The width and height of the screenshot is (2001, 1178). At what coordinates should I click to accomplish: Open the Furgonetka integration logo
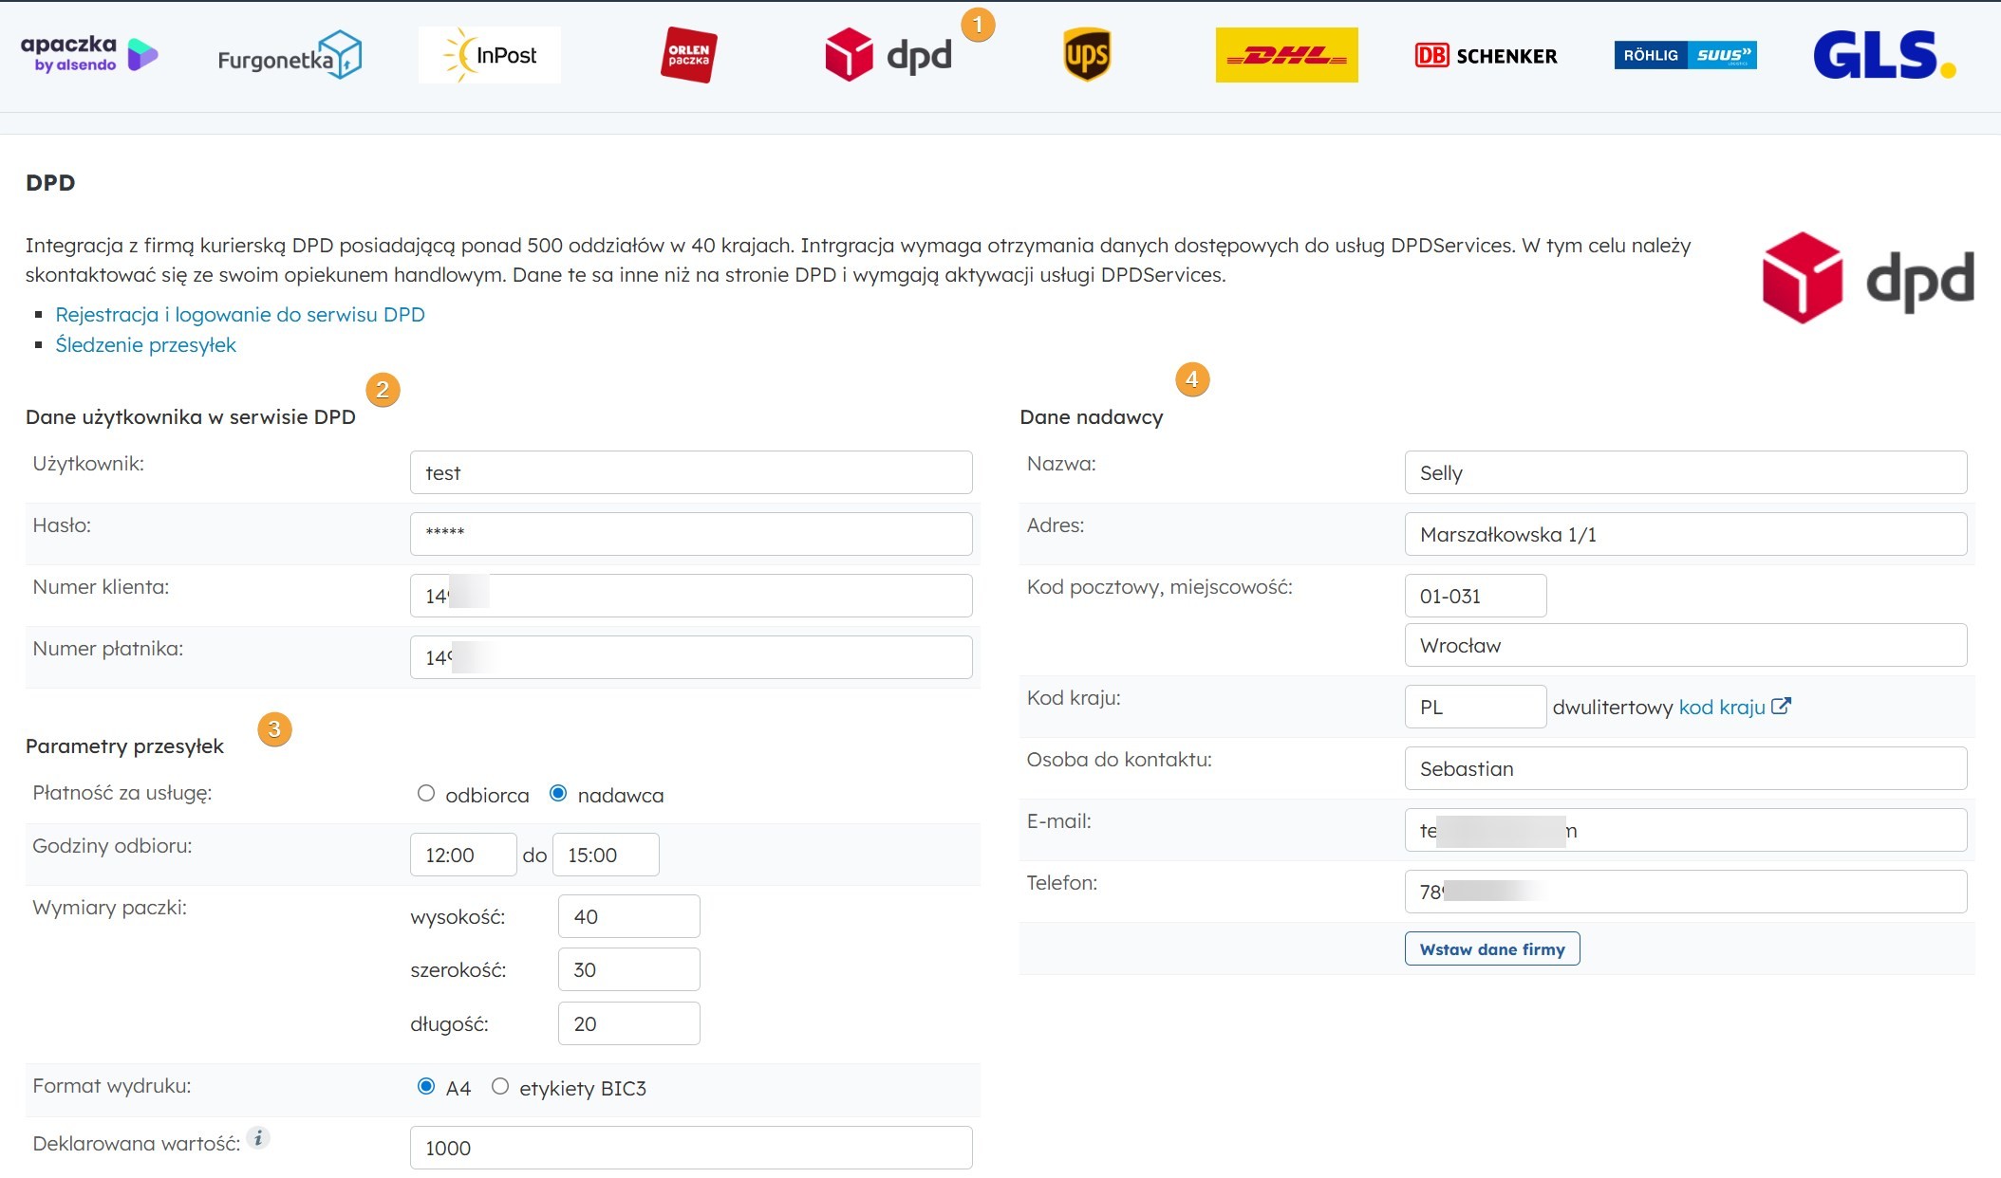(290, 55)
